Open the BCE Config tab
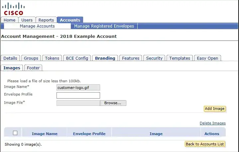The width and height of the screenshot is (239, 152). [77, 58]
